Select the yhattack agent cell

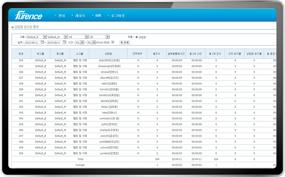pos(109,130)
